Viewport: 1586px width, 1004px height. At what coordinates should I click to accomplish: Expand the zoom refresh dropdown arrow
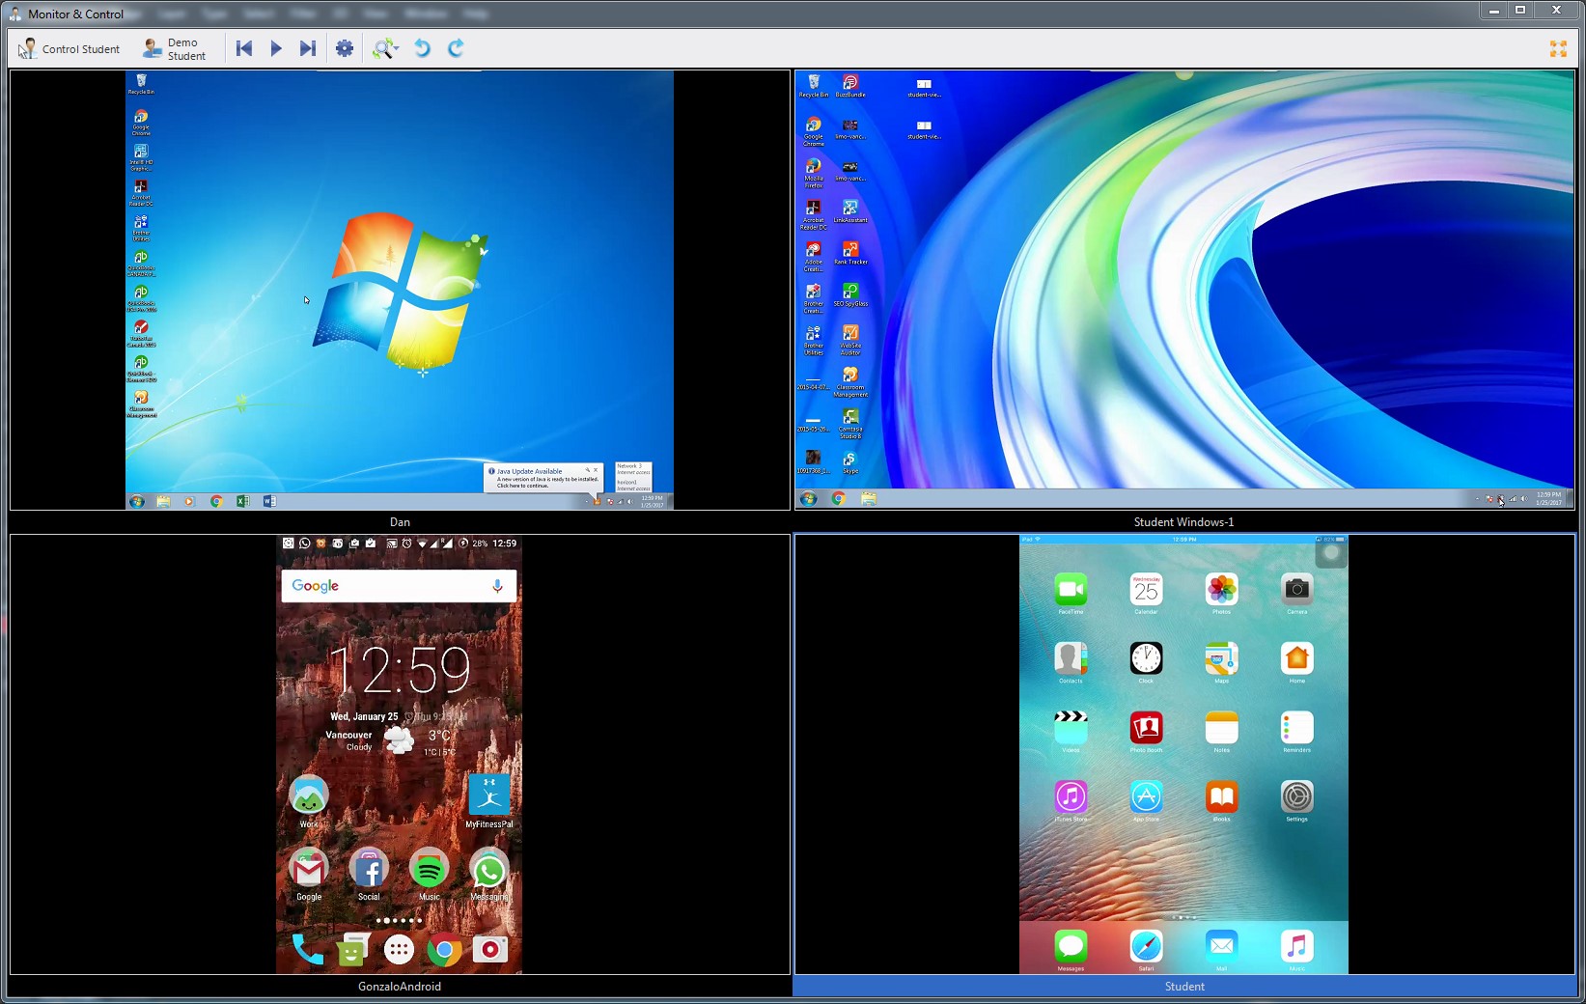397,48
